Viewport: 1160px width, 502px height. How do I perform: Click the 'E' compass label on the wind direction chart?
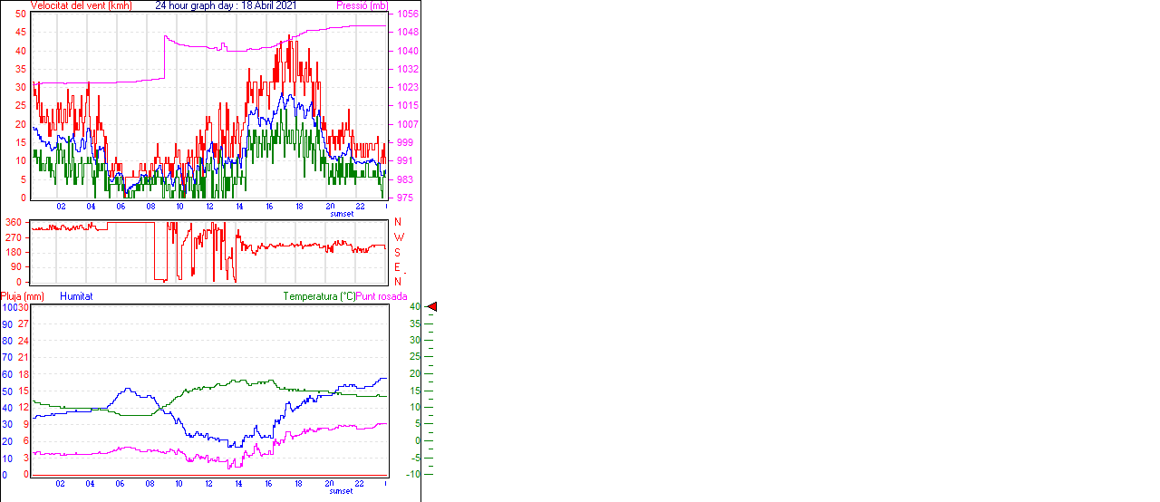(397, 267)
